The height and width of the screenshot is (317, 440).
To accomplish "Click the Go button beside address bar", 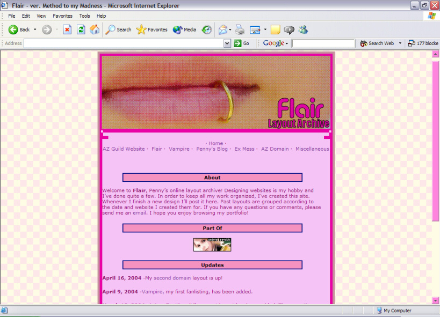I will pos(242,43).
